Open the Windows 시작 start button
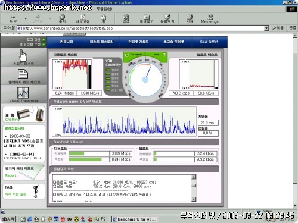The width and height of the screenshot is (298, 223). tap(8, 219)
